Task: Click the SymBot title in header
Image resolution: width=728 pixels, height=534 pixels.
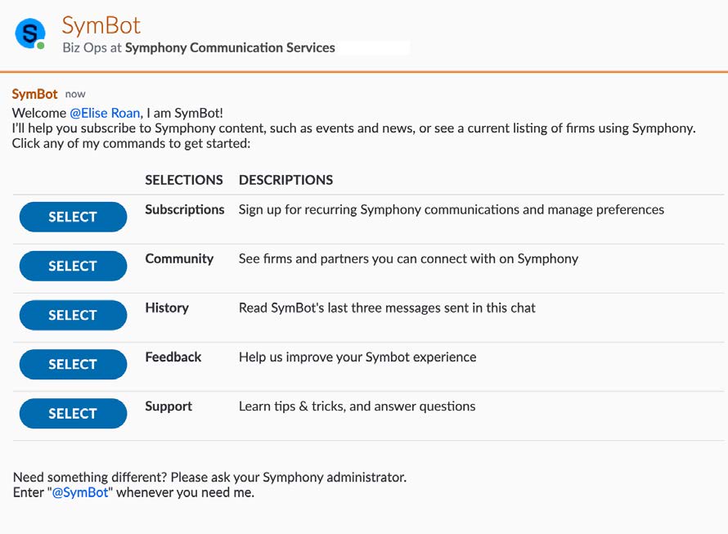Action: coord(101,25)
